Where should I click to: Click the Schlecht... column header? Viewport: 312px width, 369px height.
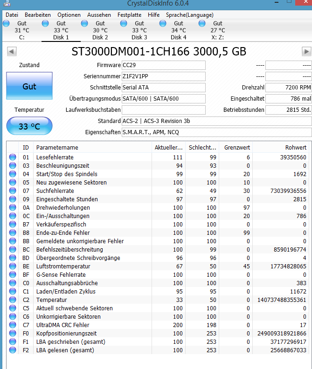coord(202,148)
